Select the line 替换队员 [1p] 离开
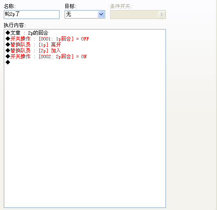 tap(33, 45)
